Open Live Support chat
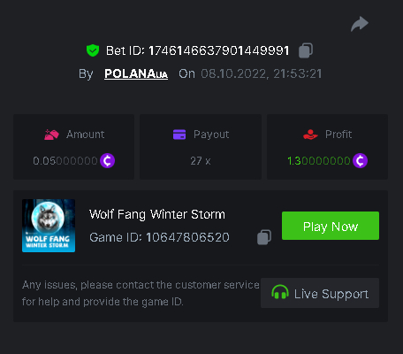 point(320,293)
